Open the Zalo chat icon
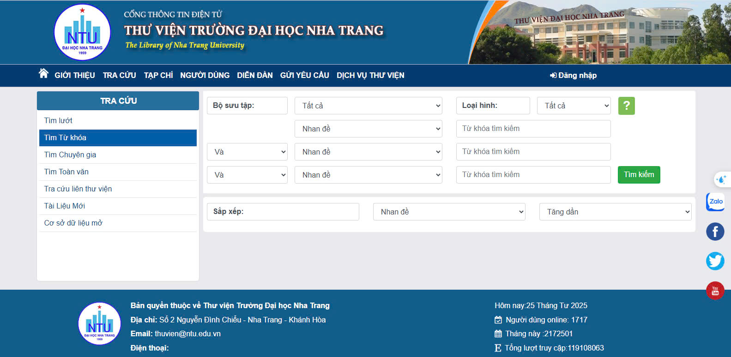The height and width of the screenshot is (357, 731). coord(715,202)
